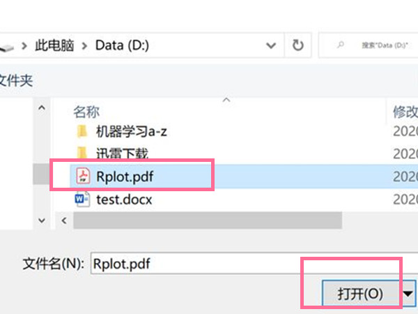This screenshot has width=418, height=314.
Task: Click the folder icon for 迅雷下载
Action: coord(82,153)
